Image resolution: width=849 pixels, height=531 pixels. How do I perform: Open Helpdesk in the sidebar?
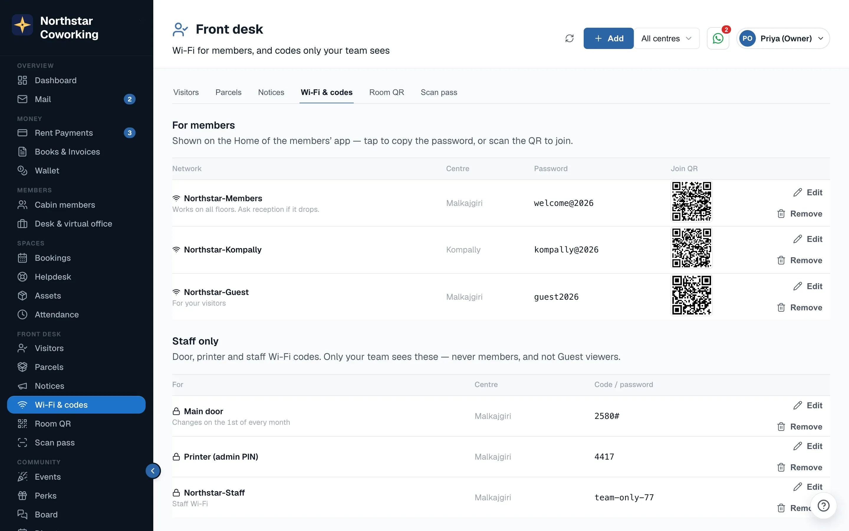click(76, 277)
